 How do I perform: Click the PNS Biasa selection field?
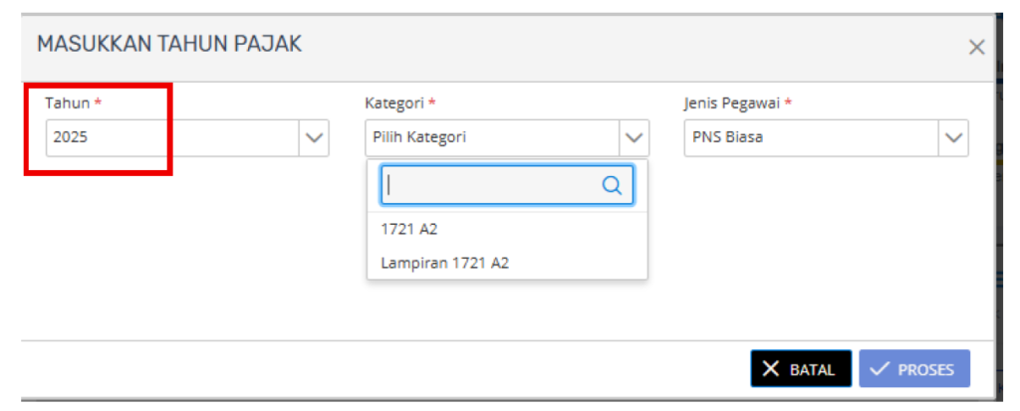pos(811,137)
